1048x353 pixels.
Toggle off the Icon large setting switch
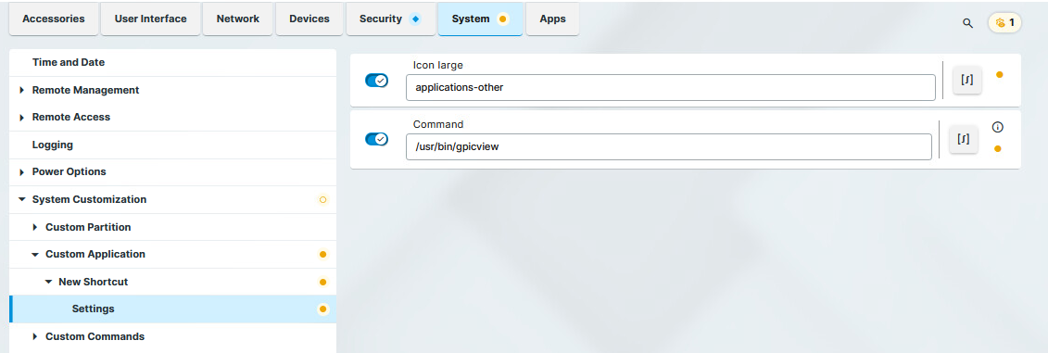pyautogui.click(x=376, y=81)
